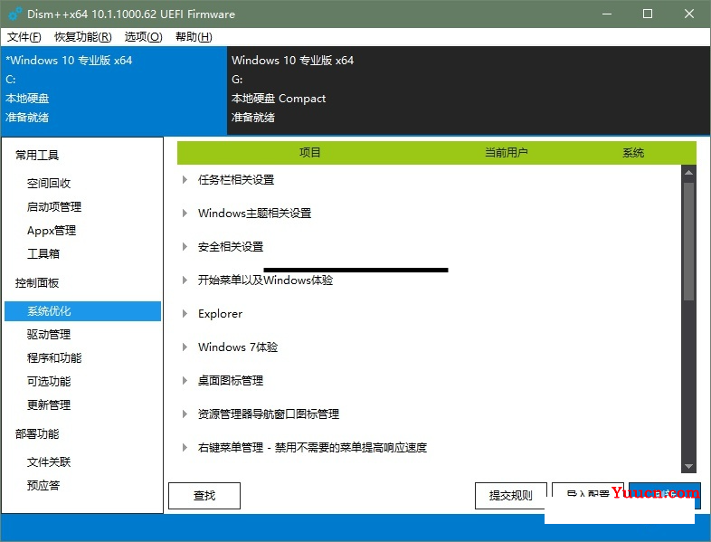711x542 pixels.
Task: Select 系统优化 in sidebar
Action: (x=82, y=311)
